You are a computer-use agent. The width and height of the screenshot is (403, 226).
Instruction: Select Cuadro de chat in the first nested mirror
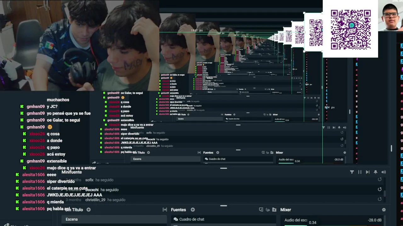pyautogui.click(x=238, y=159)
